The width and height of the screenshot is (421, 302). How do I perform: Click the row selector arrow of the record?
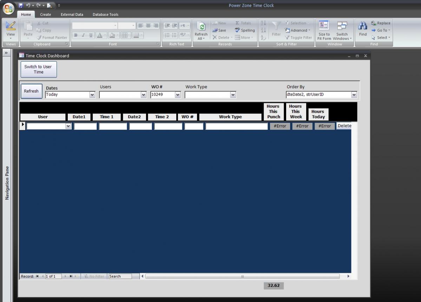22,126
